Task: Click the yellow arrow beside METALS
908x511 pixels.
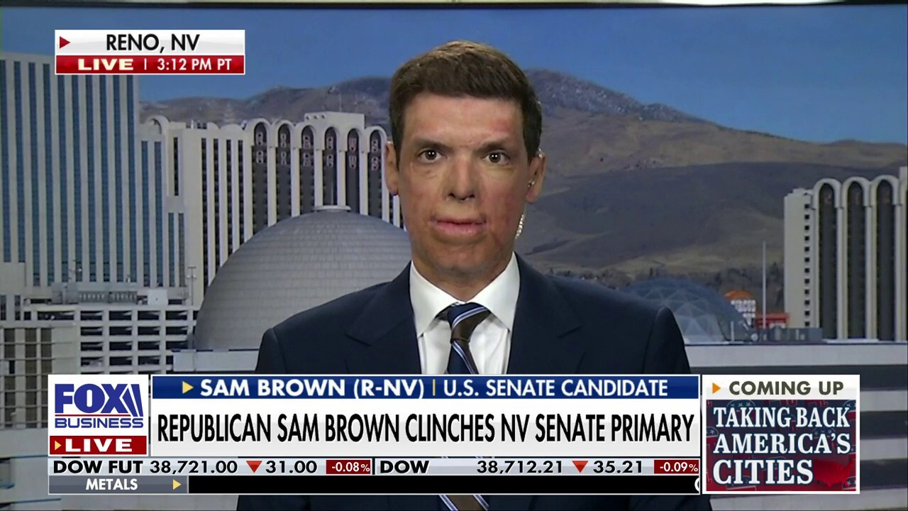Action: pos(177,485)
